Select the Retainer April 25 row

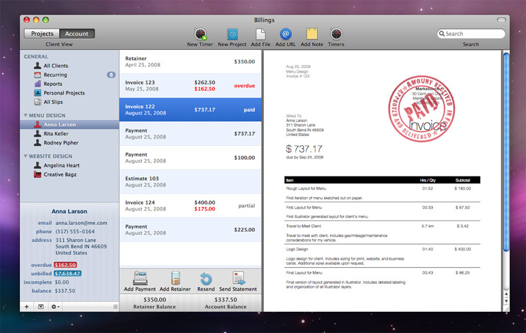tap(190, 61)
